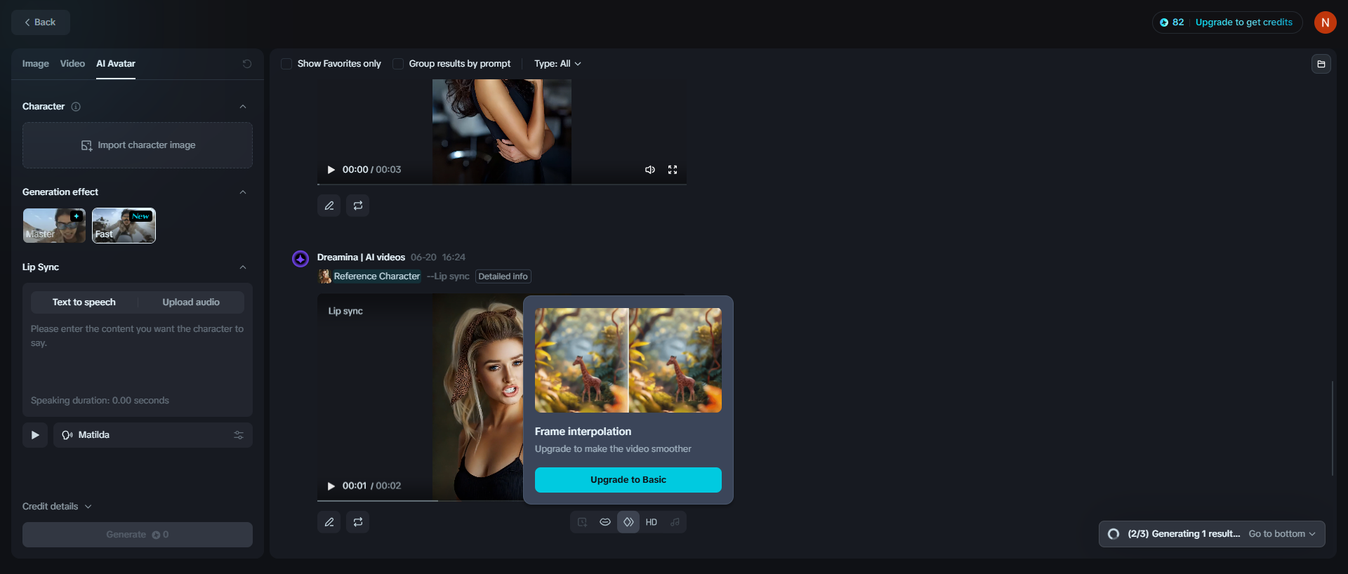Expand the Credit details dropdown
1348x574 pixels.
coord(57,507)
